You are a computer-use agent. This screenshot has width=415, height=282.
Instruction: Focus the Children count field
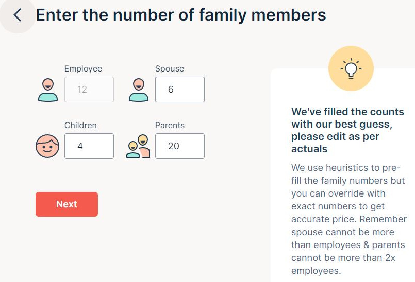(89, 146)
